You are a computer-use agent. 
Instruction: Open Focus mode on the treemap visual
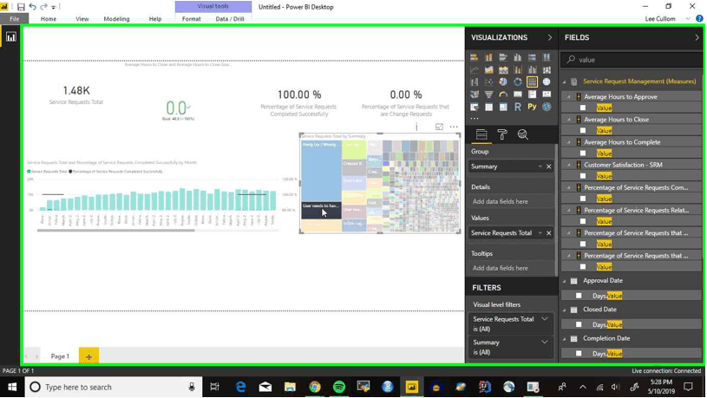pyautogui.click(x=439, y=127)
